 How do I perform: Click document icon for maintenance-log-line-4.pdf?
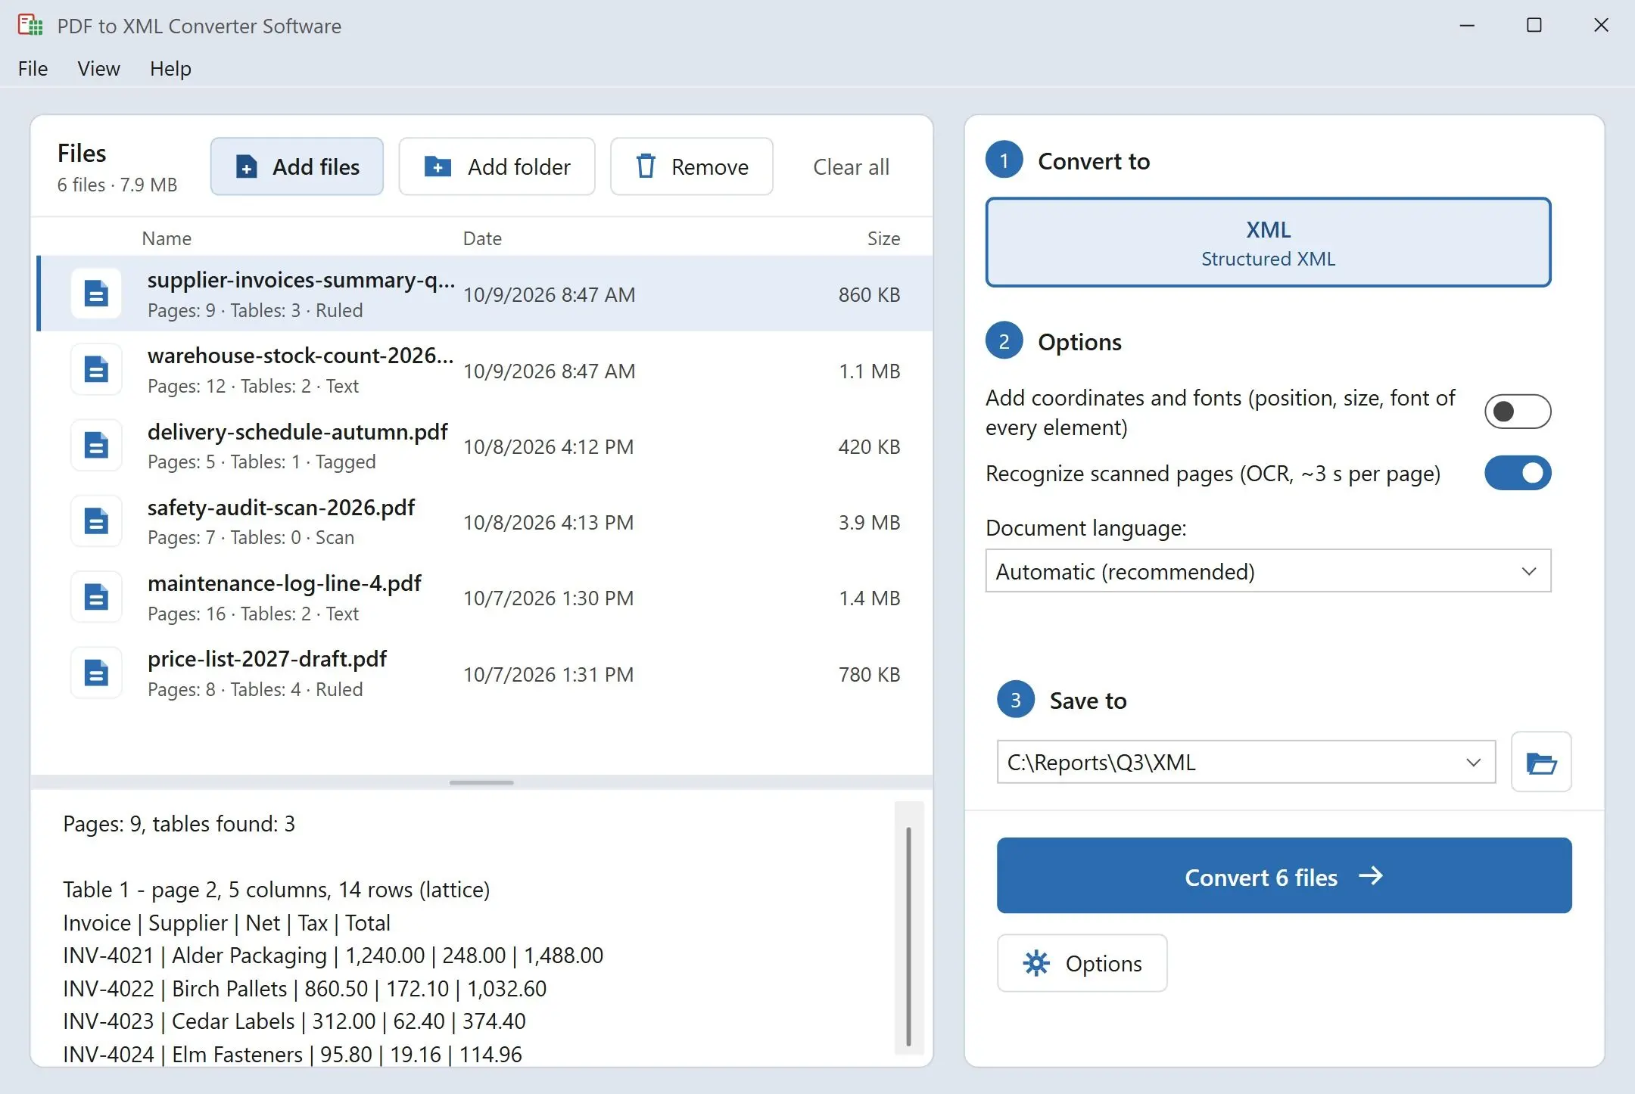click(96, 597)
